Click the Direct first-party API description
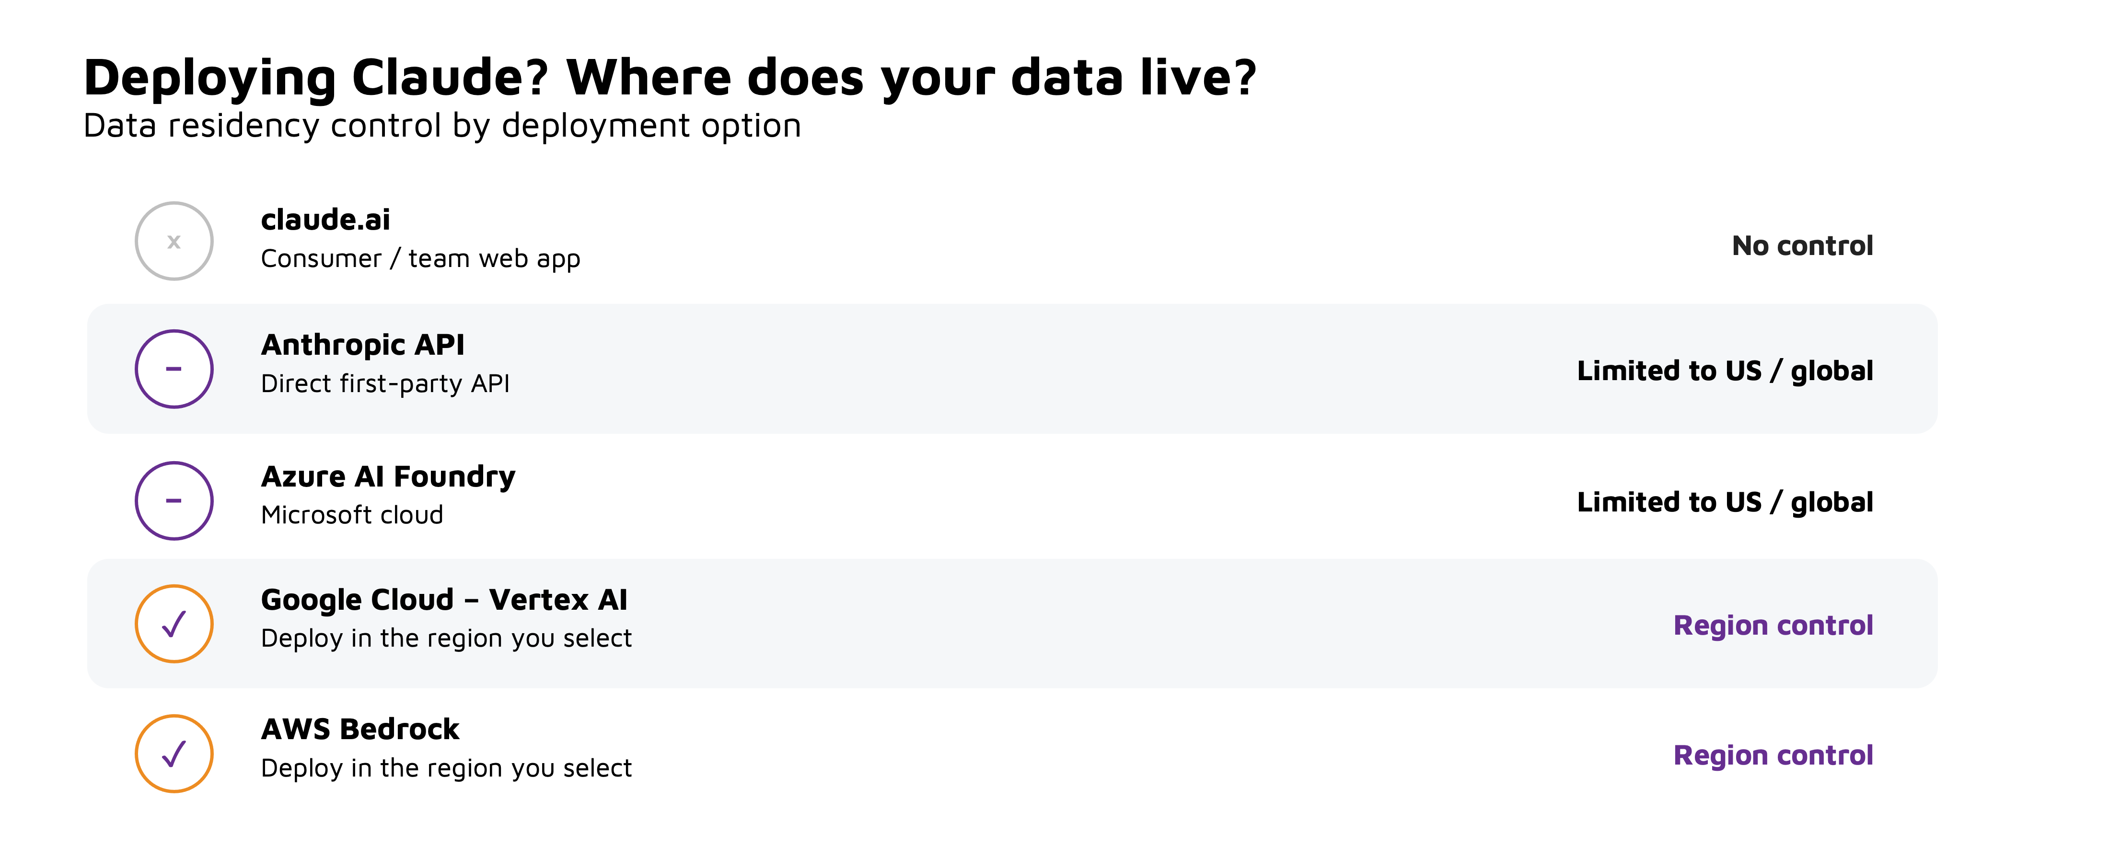 tap(385, 384)
